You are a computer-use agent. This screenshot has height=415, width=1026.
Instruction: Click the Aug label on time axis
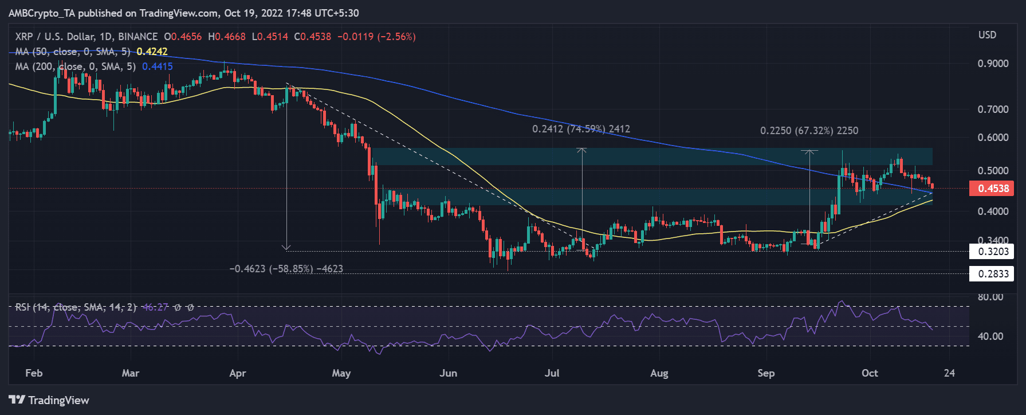click(659, 373)
